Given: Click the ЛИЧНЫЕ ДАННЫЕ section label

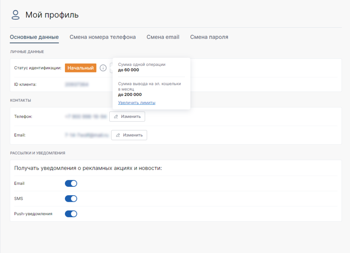Looking at the screenshot, I should tap(27, 52).
